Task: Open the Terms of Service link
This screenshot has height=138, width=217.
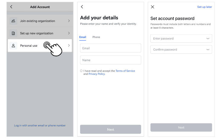Action: click(125, 71)
